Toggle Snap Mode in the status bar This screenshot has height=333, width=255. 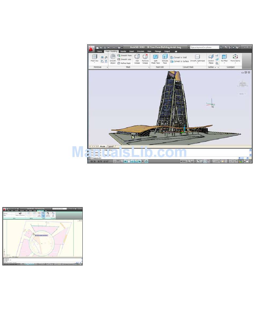pos(115,162)
